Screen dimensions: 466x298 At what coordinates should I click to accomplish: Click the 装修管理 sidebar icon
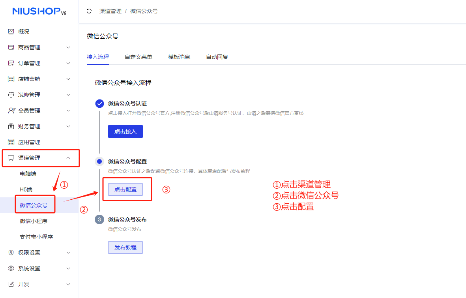tap(11, 95)
